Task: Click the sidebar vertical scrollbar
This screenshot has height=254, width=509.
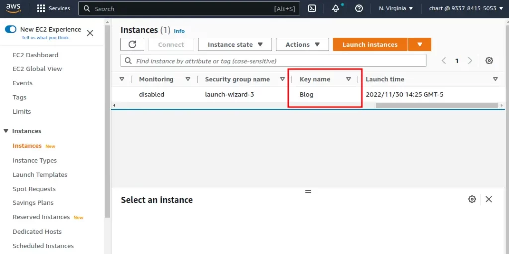Action: 107,122
